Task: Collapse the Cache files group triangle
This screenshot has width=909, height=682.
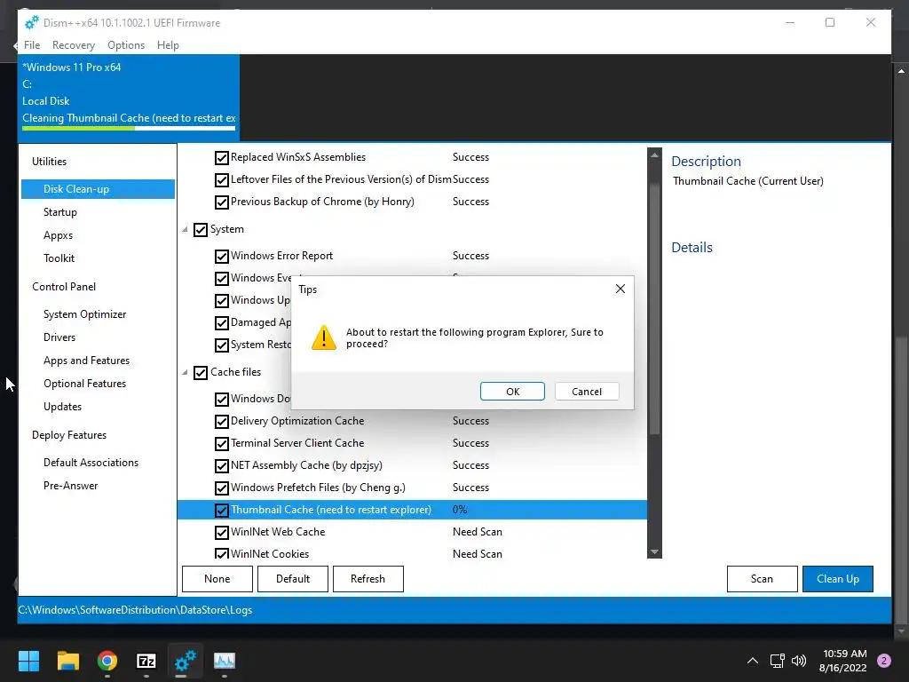Action: [x=185, y=372]
